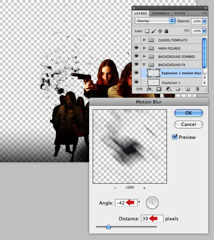The width and height of the screenshot is (214, 240).
Task: Hide the BACKGROUND FX group
Action: [x=136, y=64]
